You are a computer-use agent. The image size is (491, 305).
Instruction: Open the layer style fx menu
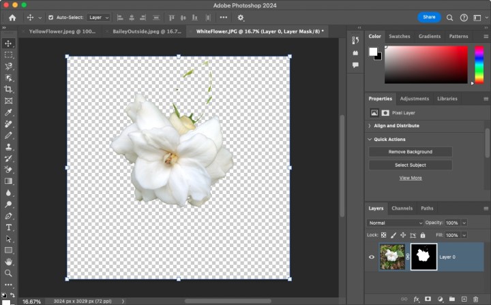[x=416, y=299]
